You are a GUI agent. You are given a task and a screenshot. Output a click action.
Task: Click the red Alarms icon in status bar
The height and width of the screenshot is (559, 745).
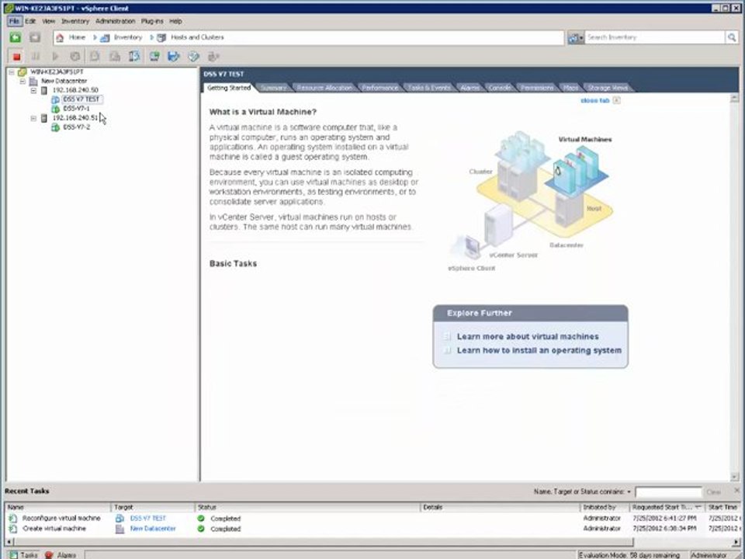coord(49,554)
